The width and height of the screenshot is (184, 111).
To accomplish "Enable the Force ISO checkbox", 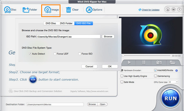I will tap(80, 54).
